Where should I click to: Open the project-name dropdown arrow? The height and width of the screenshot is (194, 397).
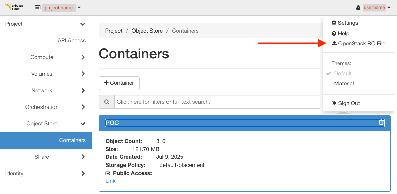pos(79,8)
